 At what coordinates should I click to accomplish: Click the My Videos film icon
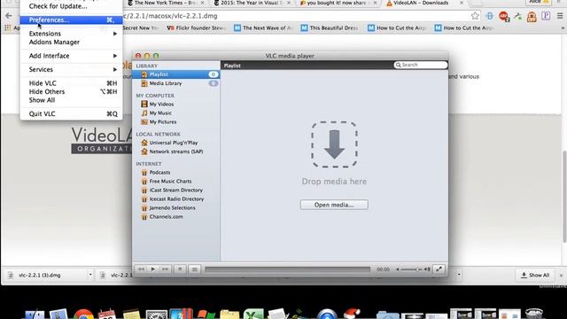tap(144, 105)
